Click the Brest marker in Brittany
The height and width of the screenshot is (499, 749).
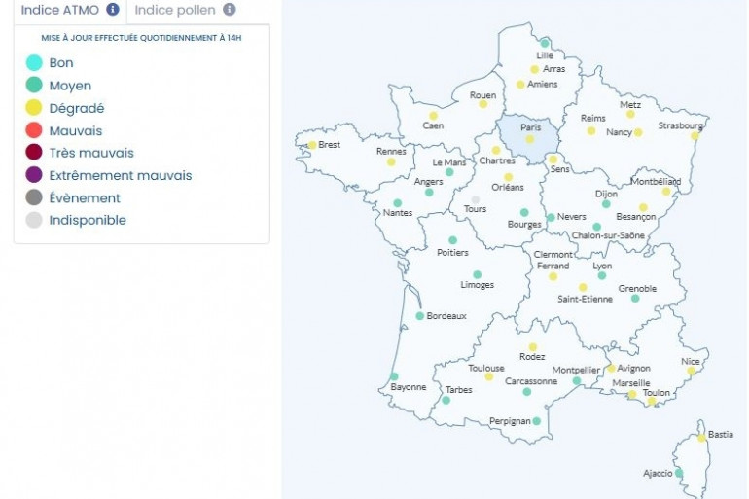[312, 145]
